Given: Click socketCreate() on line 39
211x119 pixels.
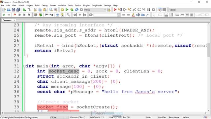Looking at the screenshot, I should click(x=96, y=107).
